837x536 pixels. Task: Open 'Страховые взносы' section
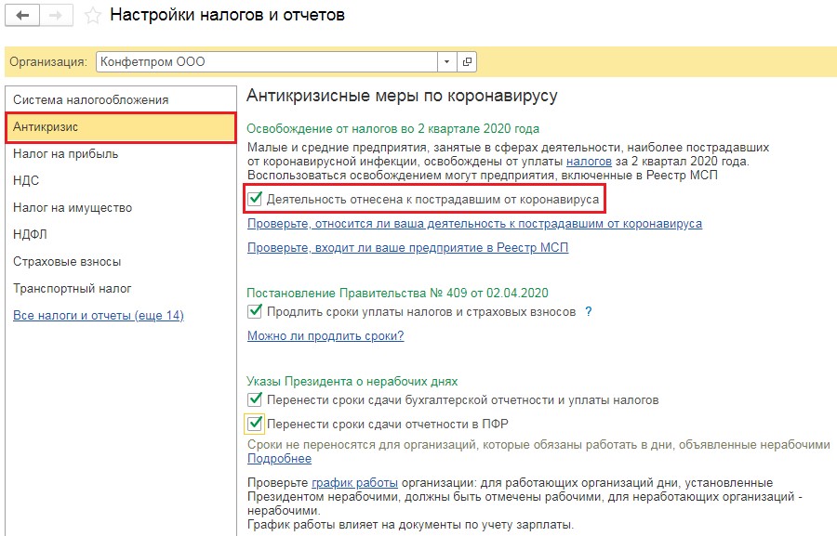(121, 261)
